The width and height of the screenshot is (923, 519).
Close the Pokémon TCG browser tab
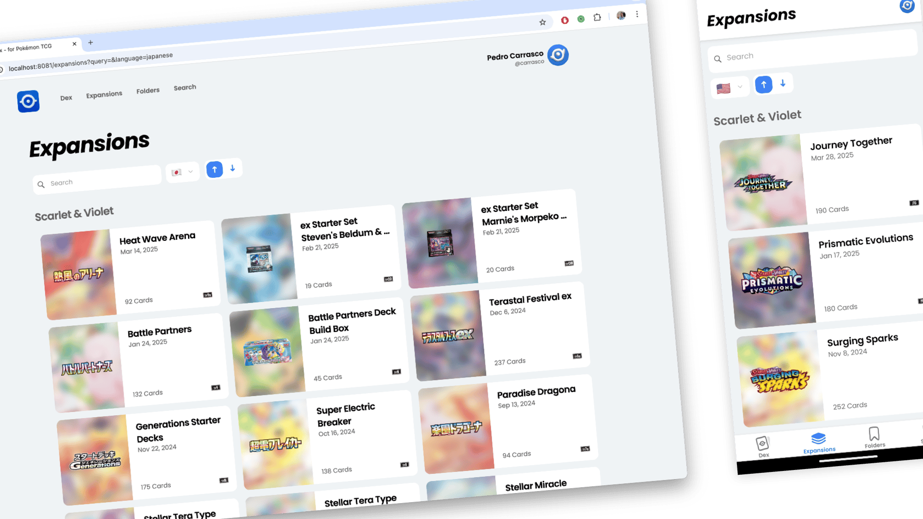pos(75,44)
